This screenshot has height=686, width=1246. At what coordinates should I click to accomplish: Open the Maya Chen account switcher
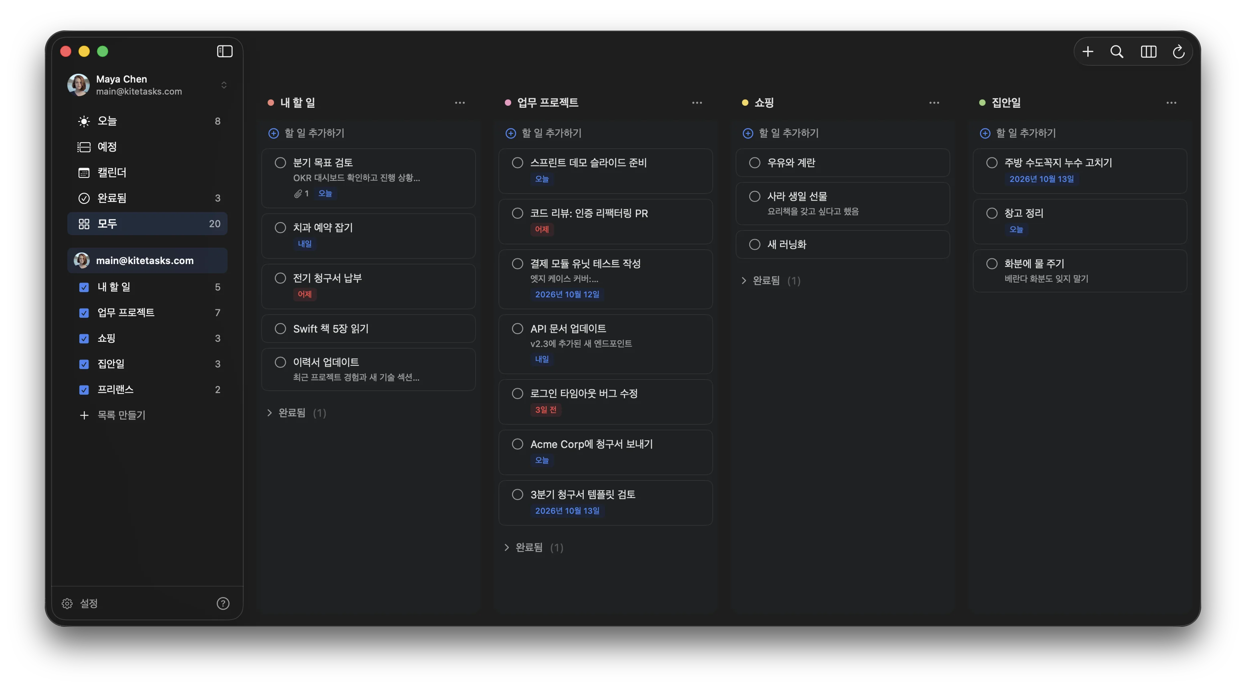147,85
